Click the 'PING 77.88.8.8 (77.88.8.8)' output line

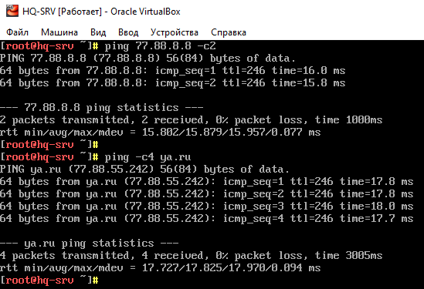pyautogui.click(x=148, y=59)
